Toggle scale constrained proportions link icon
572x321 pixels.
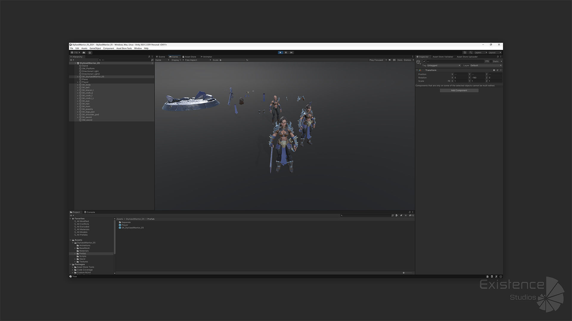(x=449, y=81)
